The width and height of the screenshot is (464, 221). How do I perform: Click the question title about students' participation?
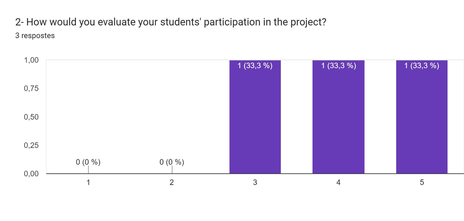pyautogui.click(x=171, y=22)
